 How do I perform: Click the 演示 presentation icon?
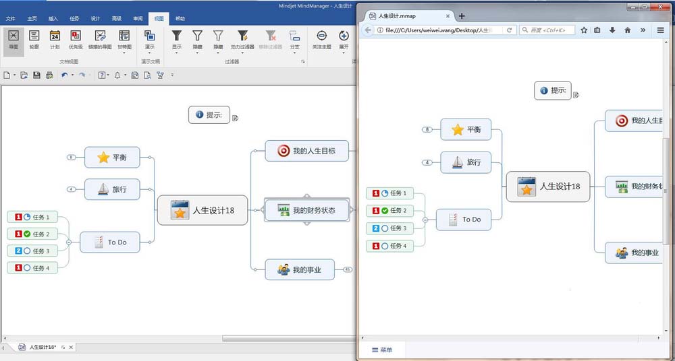point(150,36)
